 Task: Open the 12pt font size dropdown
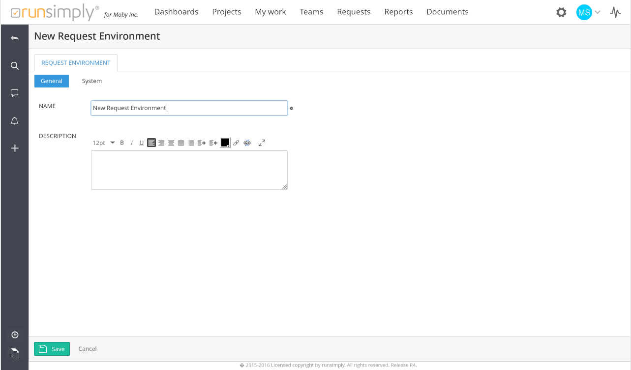point(103,143)
